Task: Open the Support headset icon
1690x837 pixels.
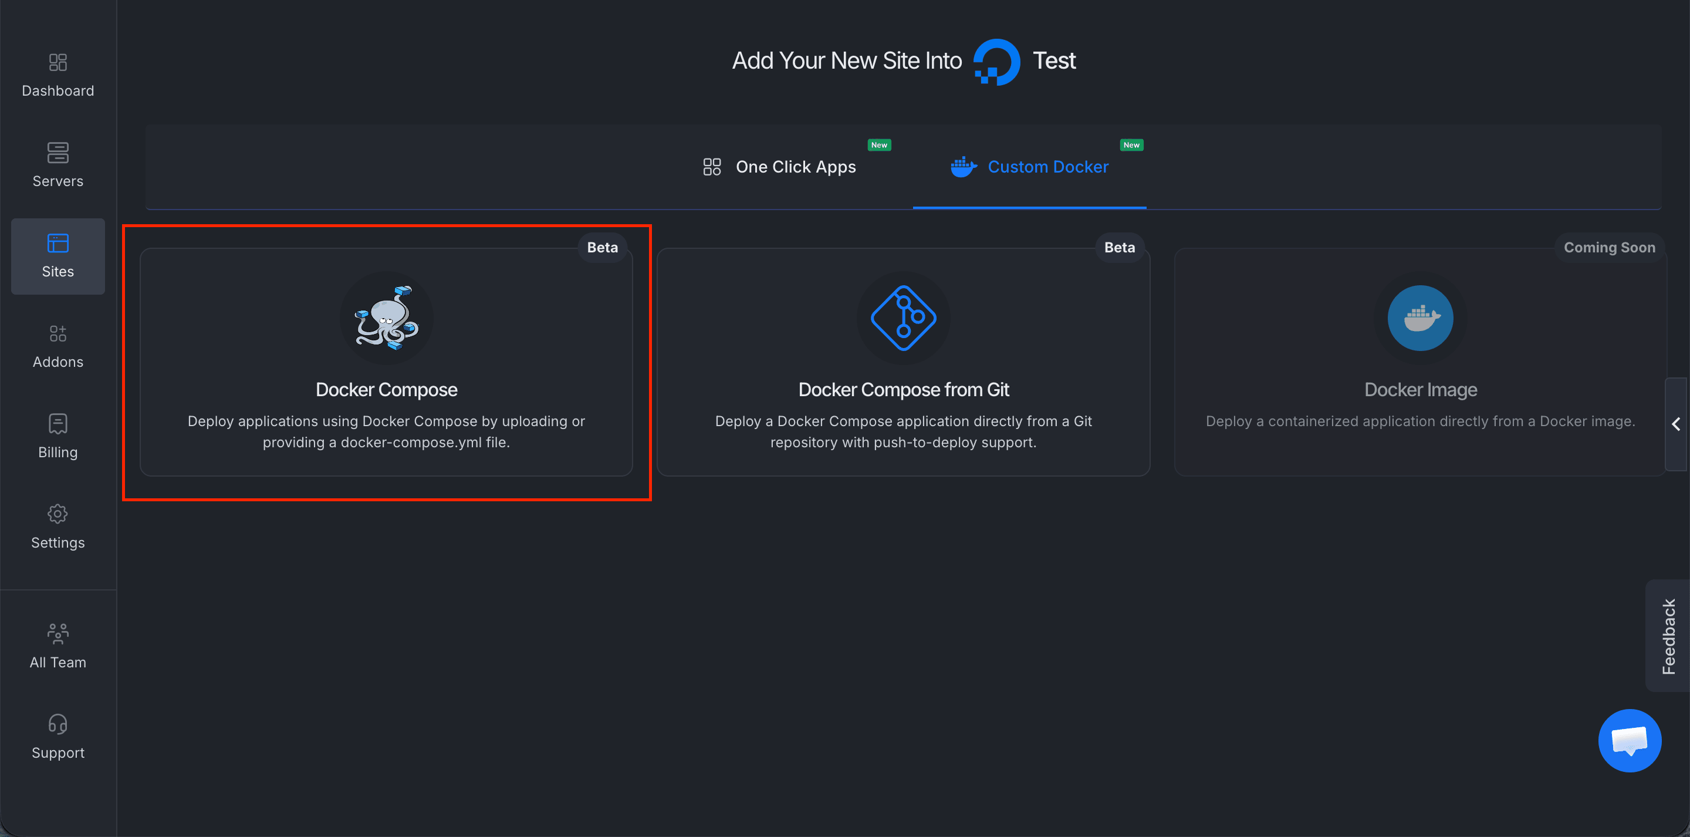Action: pyautogui.click(x=58, y=724)
